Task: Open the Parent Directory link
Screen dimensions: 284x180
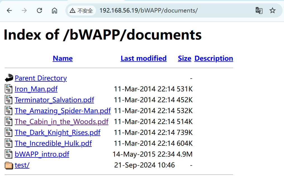Action: click(41, 78)
